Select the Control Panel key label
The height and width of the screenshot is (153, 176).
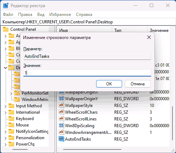[23, 29]
